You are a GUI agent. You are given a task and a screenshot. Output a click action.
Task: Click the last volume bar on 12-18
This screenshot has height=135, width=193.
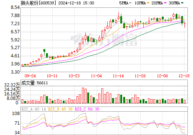(x=184, y=102)
